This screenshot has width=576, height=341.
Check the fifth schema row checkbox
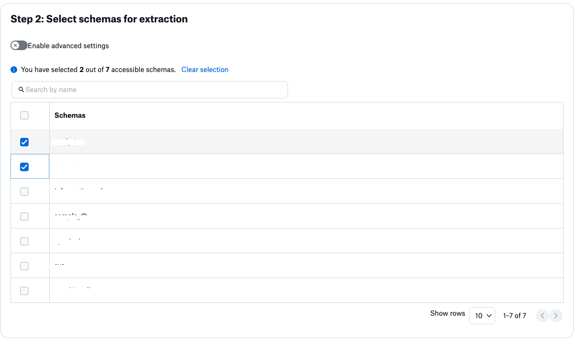(x=24, y=241)
